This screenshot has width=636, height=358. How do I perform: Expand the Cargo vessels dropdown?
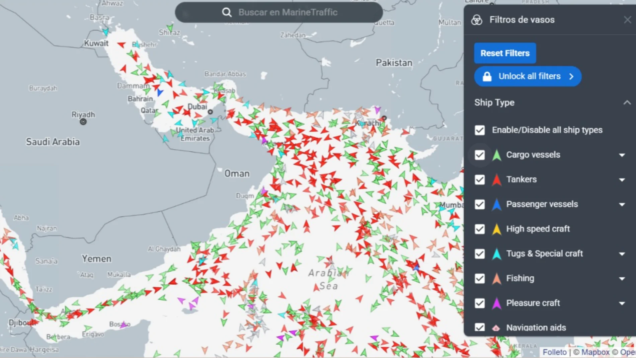(x=622, y=155)
